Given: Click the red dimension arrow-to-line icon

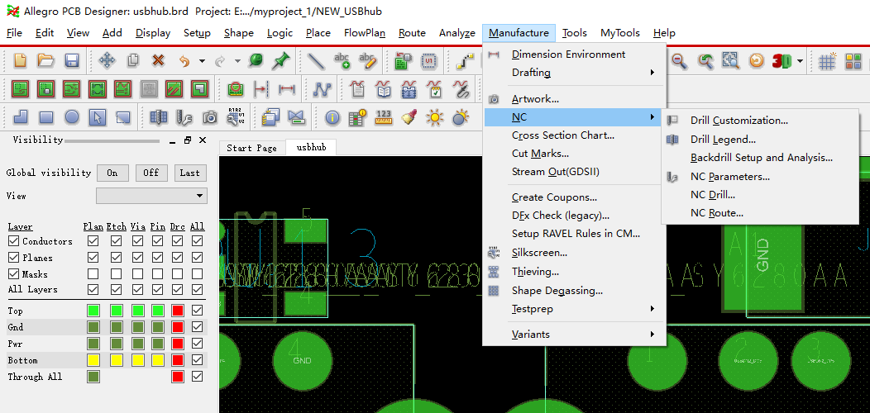Looking at the screenshot, I should [x=261, y=88].
